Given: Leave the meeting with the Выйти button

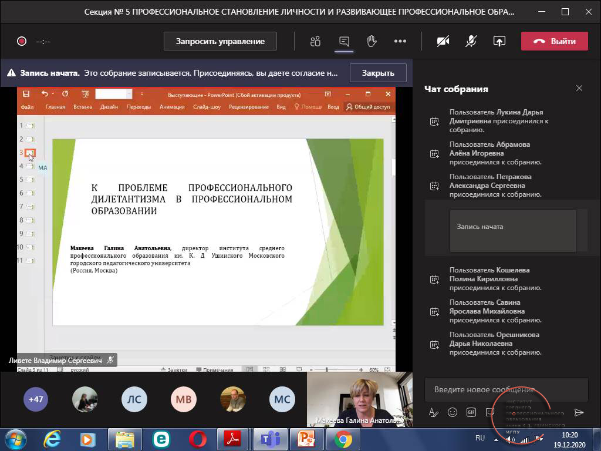Looking at the screenshot, I should coord(554,41).
